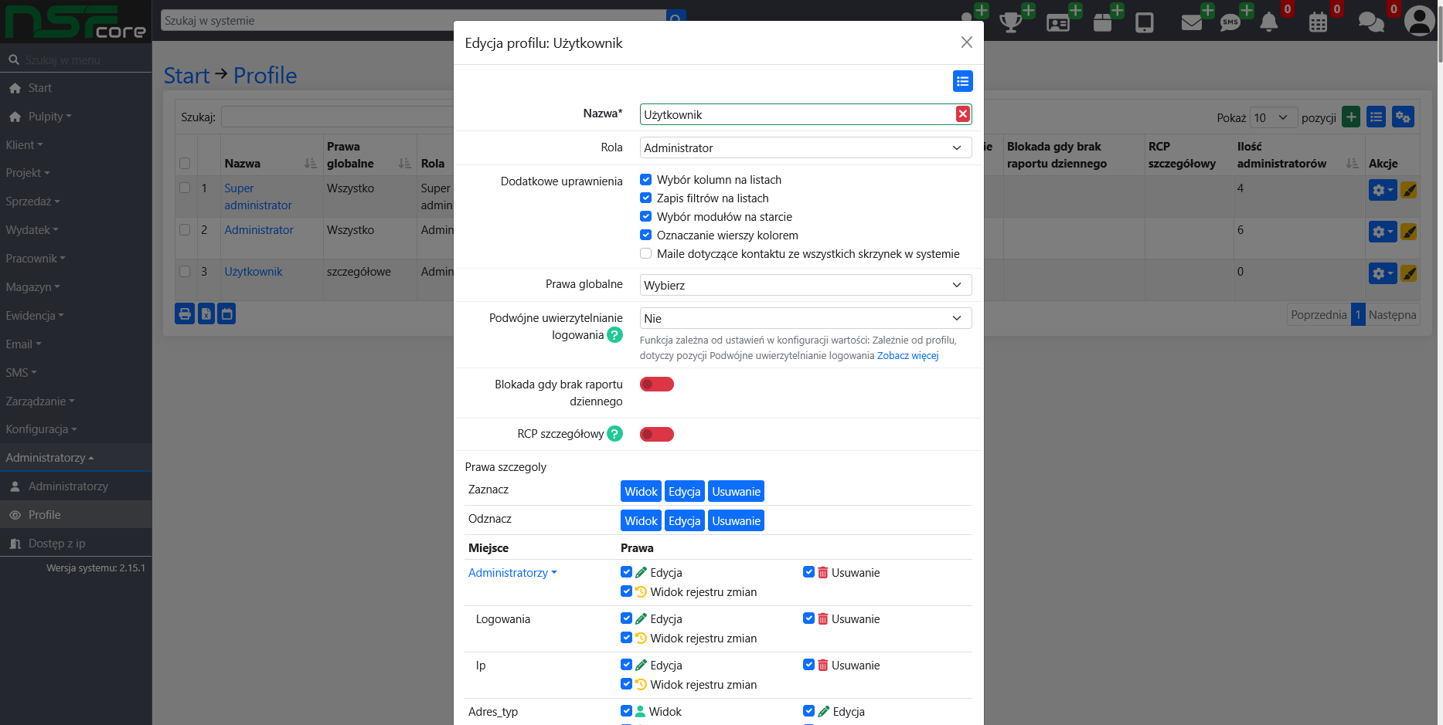
Task: Open the Rola dropdown showing Administrator
Action: pyautogui.click(x=805, y=147)
